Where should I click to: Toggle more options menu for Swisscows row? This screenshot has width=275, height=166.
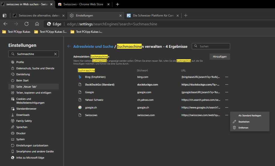pos(227,115)
